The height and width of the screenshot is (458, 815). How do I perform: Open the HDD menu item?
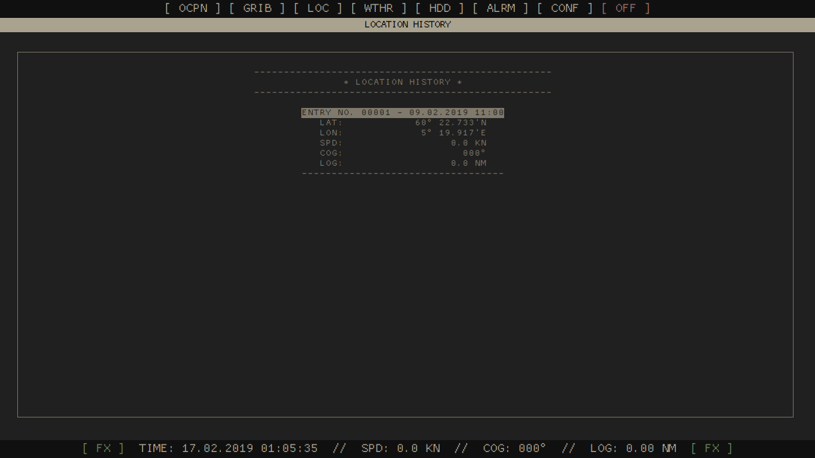tap(440, 8)
